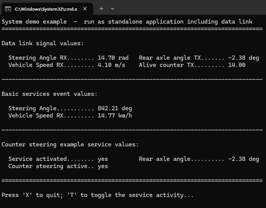Image resolution: width=266 pixels, height=208 pixels.
Task: Click the 14.70 rad steering angle value
Action: pyautogui.click(x=113, y=58)
